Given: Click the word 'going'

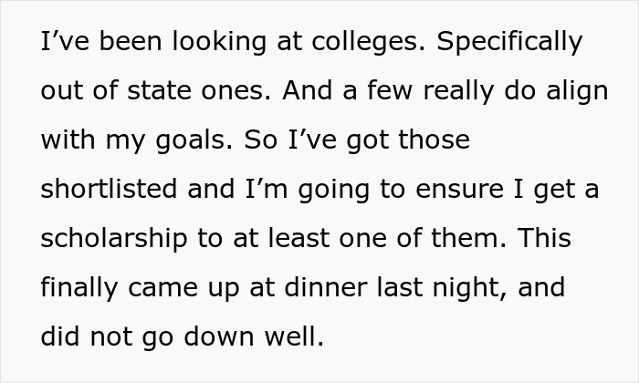Looking at the screenshot, I should [x=334, y=190].
